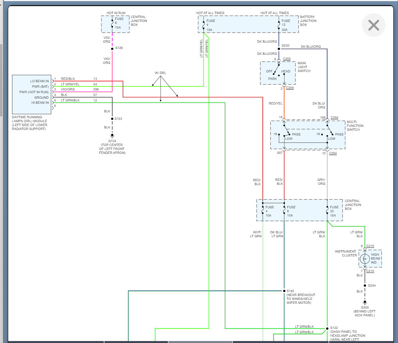
Task: Click the G200 ground symbol
Action: (x=365, y=302)
